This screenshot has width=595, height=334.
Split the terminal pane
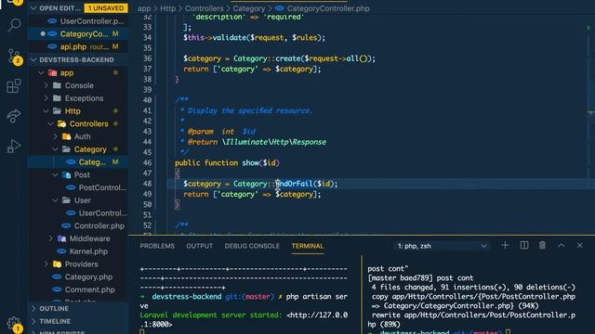[524, 245]
